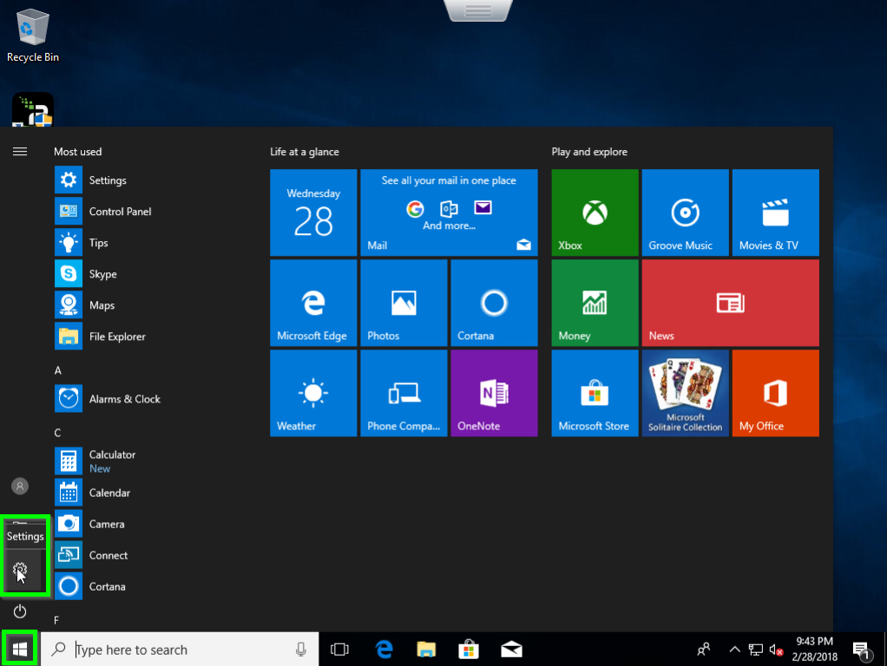This screenshot has height=666, width=887.
Task: Click the 'Play and explore' group header
Action: (589, 152)
